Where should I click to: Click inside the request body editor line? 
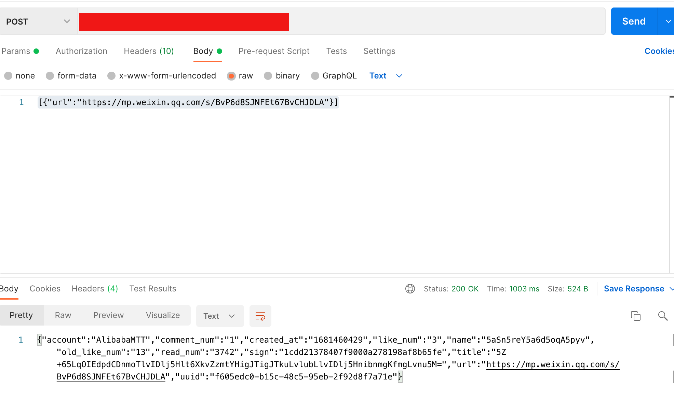(188, 102)
